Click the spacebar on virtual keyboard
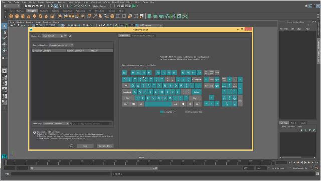The height and width of the screenshot is (181, 321). (158, 104)
